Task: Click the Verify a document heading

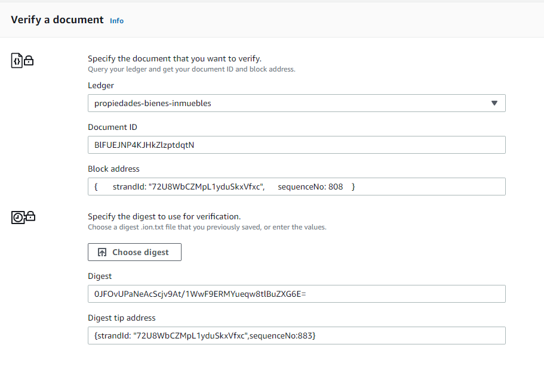Action: click(x=57, y=20)
